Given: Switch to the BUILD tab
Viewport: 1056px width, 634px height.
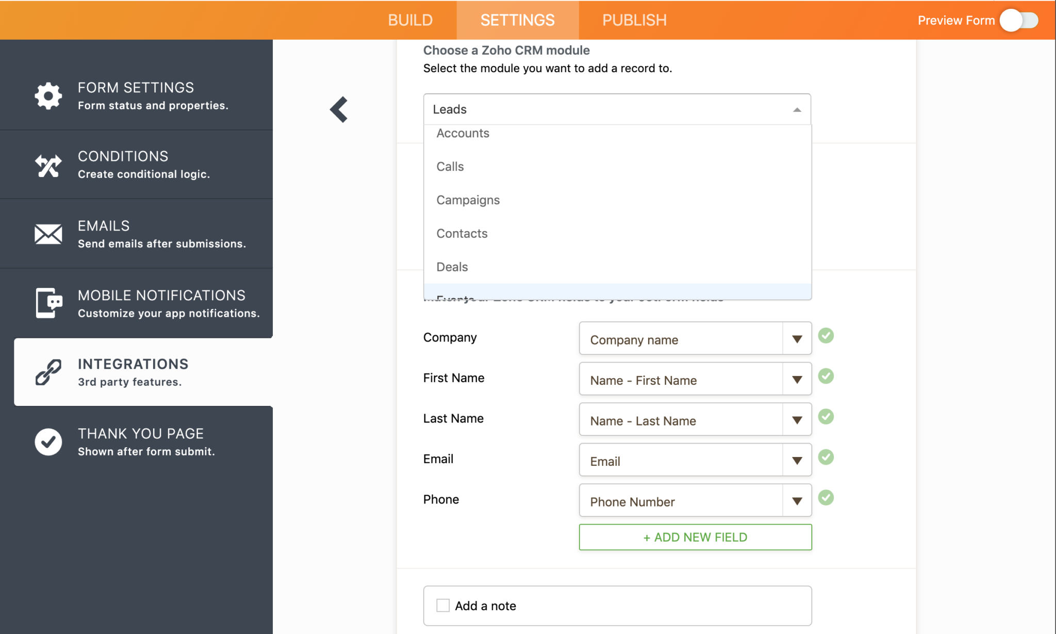Looking at the screenshot, I should pyautogui.click(x=410, y=20).
